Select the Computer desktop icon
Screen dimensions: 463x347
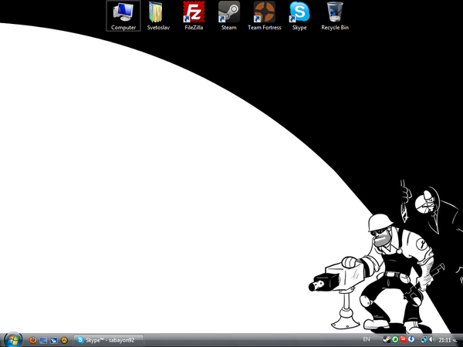click(123, 15)
